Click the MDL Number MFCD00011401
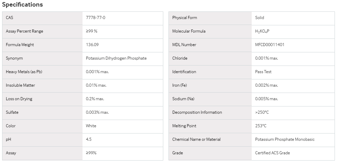The image size is (337, 163). tap(269, 44)
